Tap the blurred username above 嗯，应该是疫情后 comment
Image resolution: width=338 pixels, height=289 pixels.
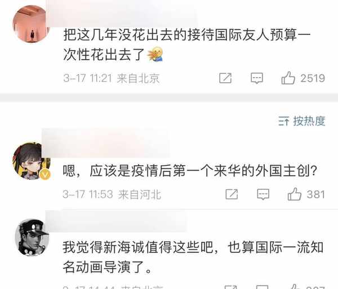pyautogui.click(x=106, y=143)
